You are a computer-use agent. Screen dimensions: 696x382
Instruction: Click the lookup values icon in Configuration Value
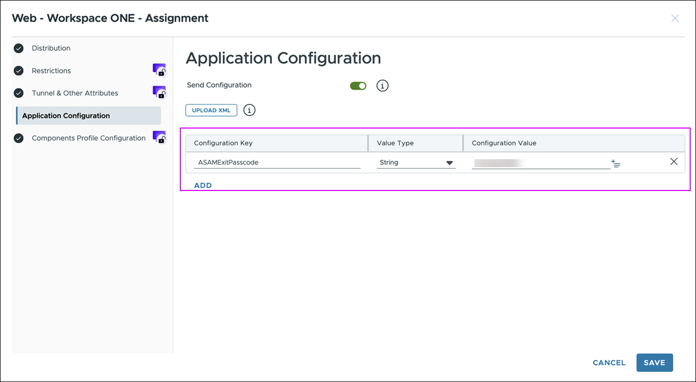pos(616,163)
